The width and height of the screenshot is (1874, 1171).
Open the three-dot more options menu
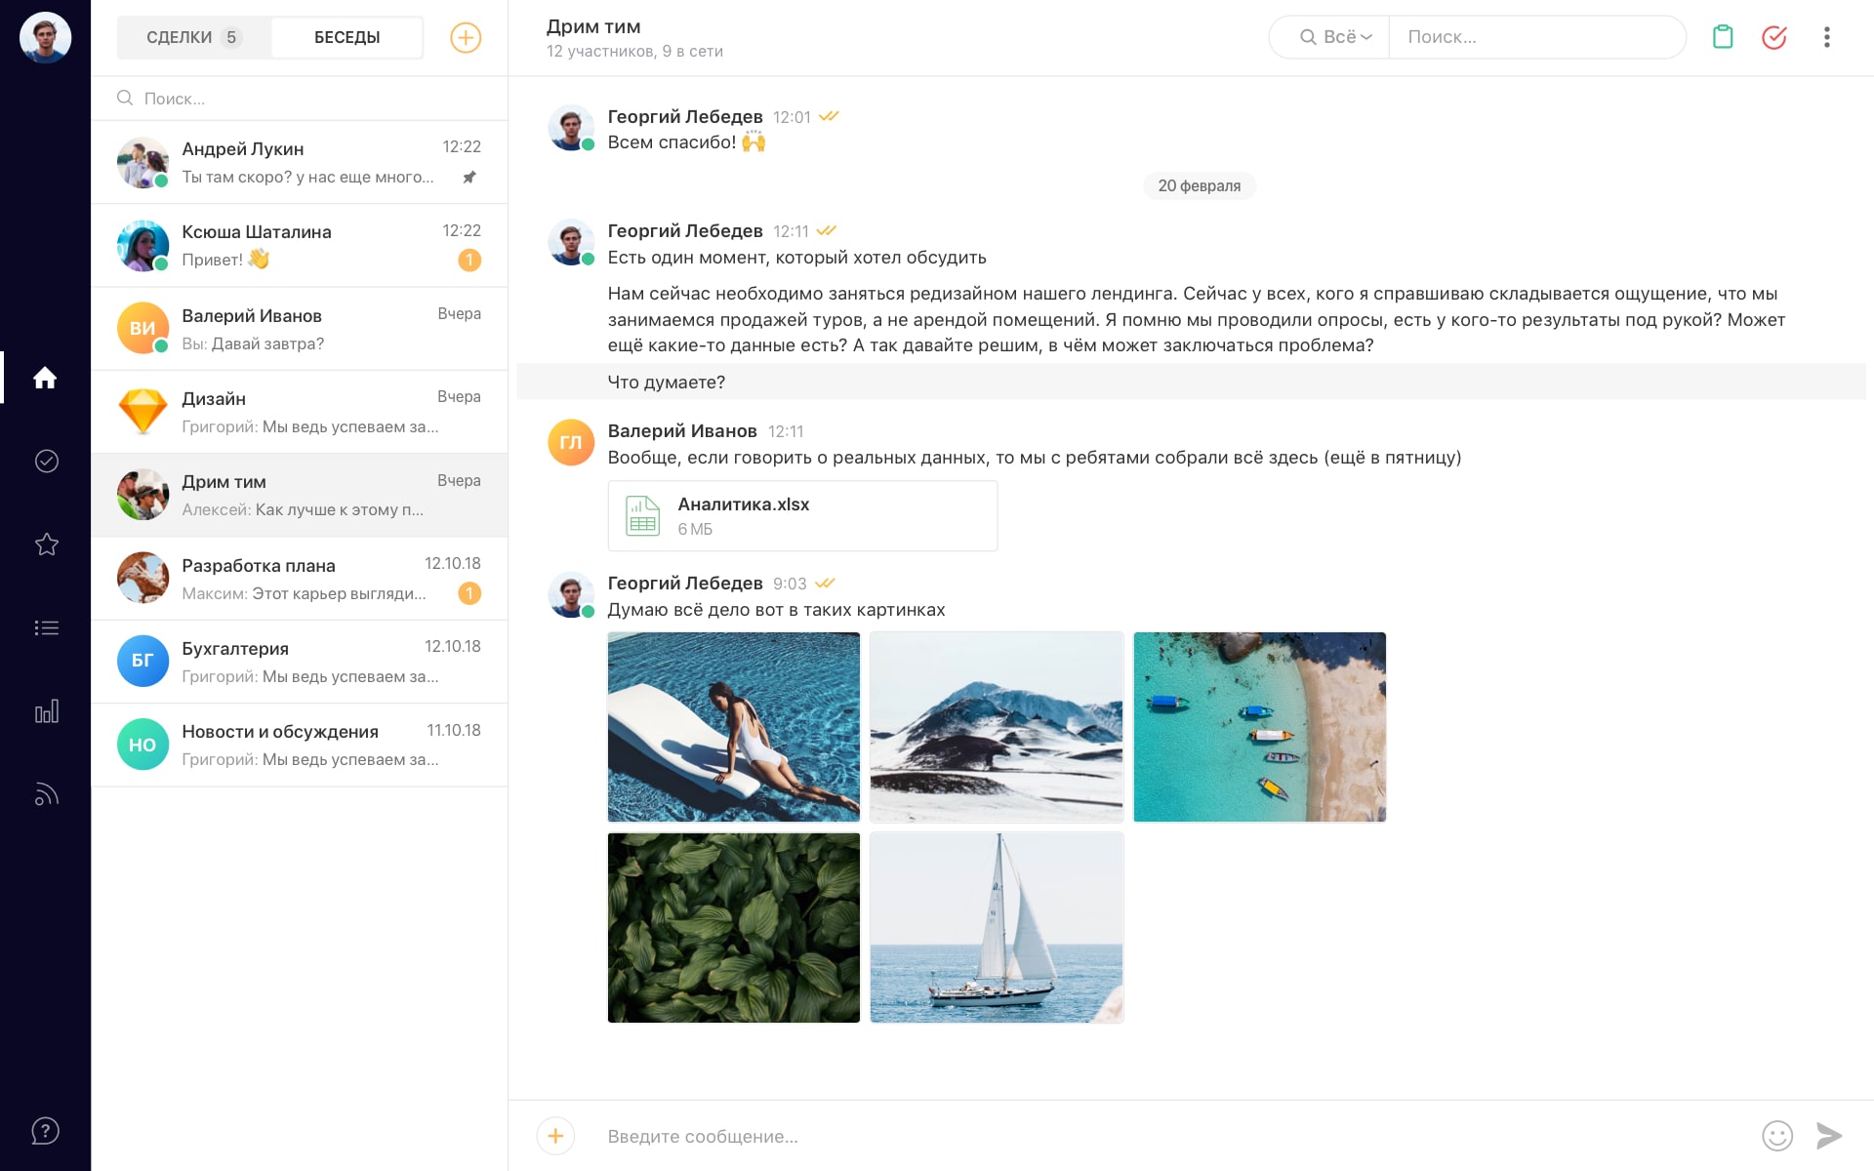pos(1826,37)
